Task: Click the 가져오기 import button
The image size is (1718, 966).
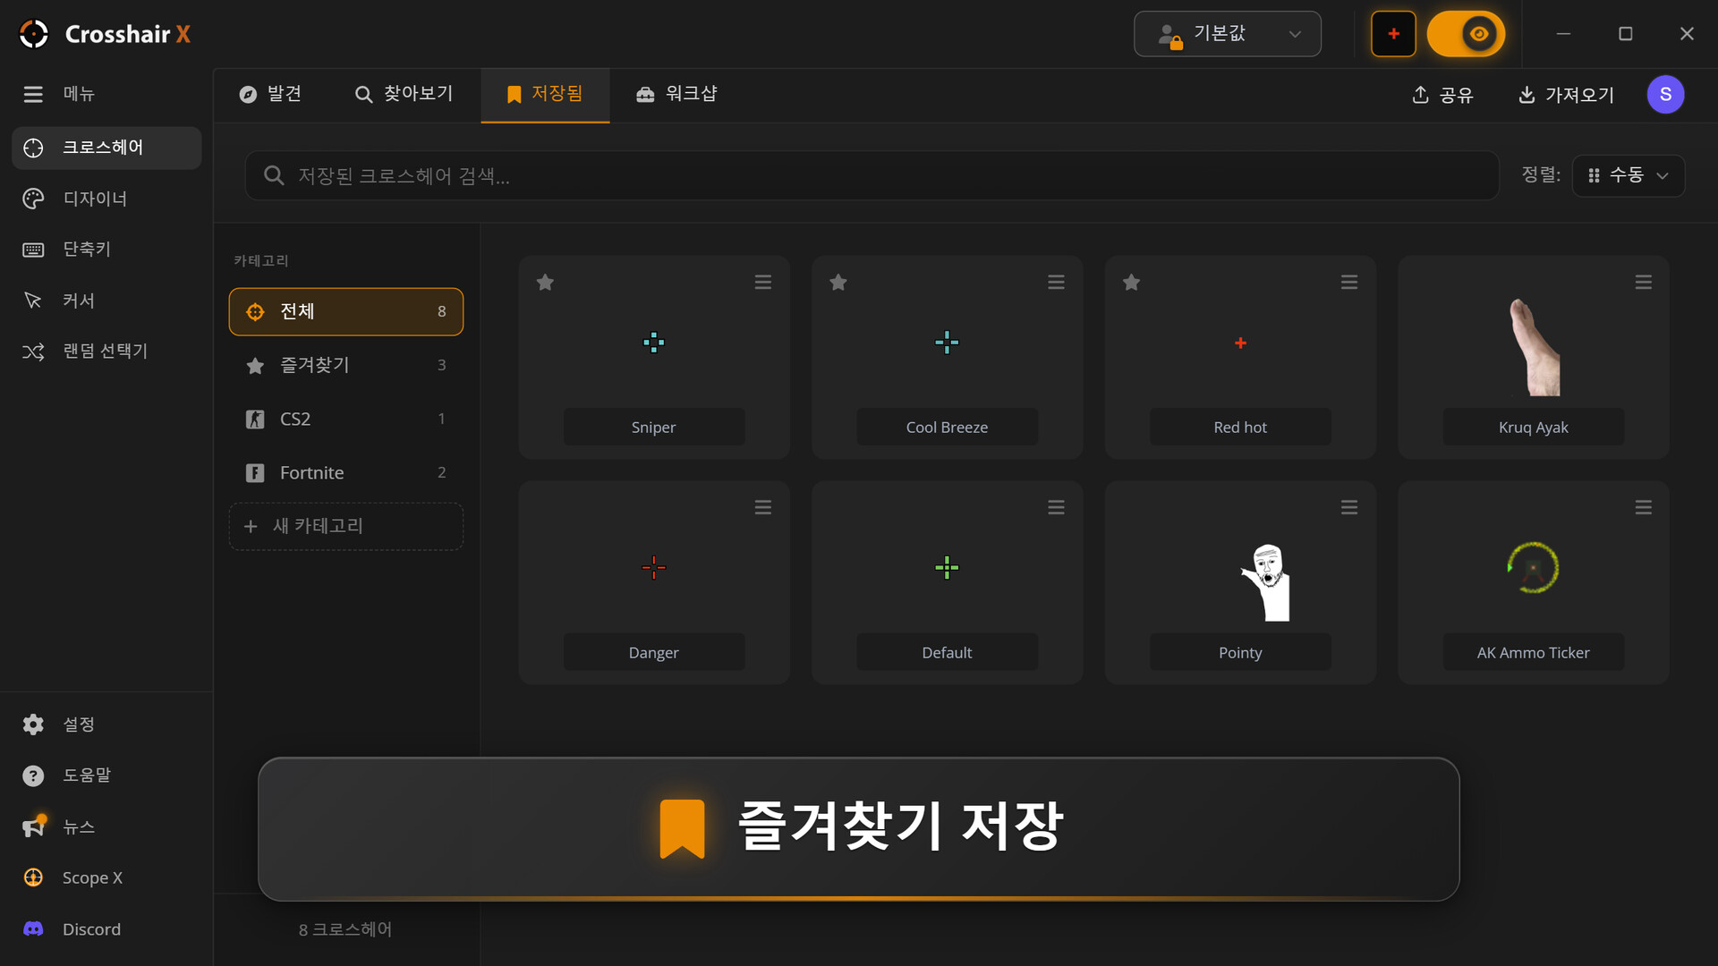Action: [x=1567, y=95]
